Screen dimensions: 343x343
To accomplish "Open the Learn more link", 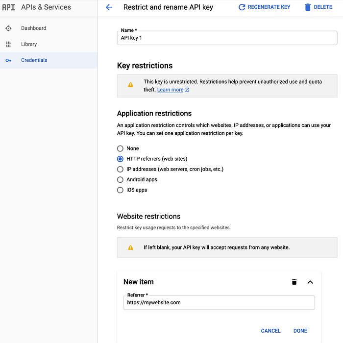I will [170, 90].
